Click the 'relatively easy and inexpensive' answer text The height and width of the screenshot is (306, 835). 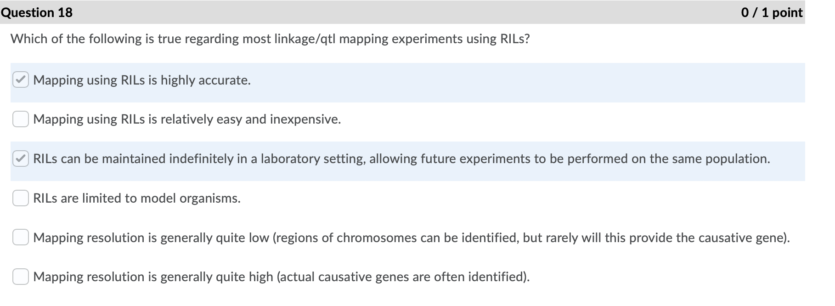[x=187, y=119]
